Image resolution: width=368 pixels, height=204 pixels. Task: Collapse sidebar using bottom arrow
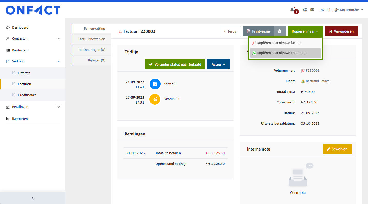pos(33,198)
